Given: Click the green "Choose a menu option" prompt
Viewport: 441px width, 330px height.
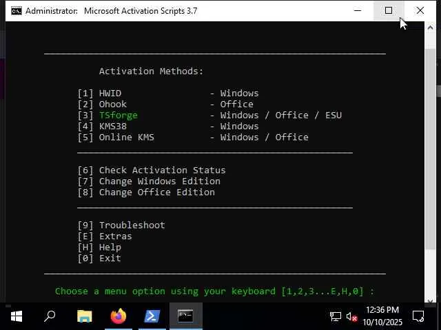Looking at the screenshot, I should [214, 291].
